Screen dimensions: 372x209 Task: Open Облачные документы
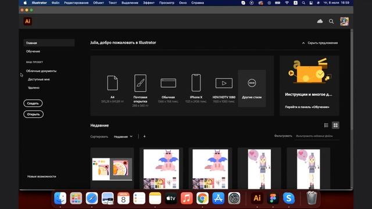click(41, 71)
